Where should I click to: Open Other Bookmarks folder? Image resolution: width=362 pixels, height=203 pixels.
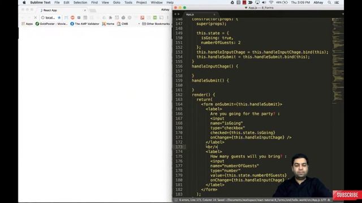coord(156,24)
